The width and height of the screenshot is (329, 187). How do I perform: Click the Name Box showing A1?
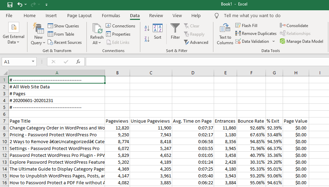tap(17, 62)
